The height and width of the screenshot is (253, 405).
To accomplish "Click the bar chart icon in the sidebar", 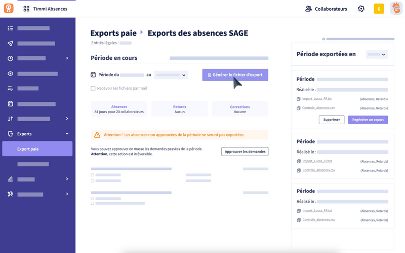I will [x=10, y=179].
